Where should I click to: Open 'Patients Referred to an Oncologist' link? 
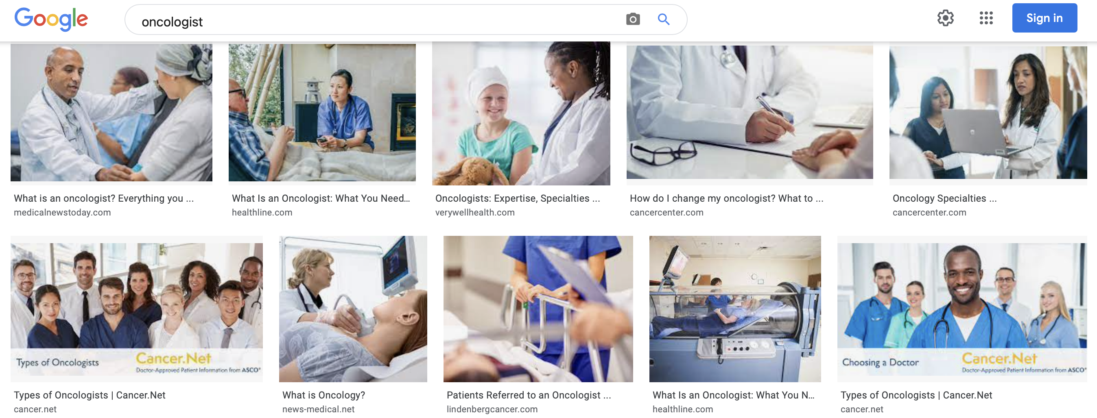[x=529, y=395]
